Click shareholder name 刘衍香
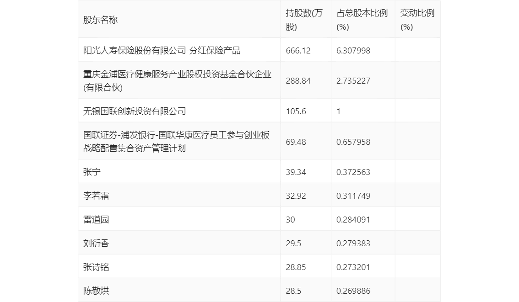This screenshot has width=519, height=302. tap(96, 244)
